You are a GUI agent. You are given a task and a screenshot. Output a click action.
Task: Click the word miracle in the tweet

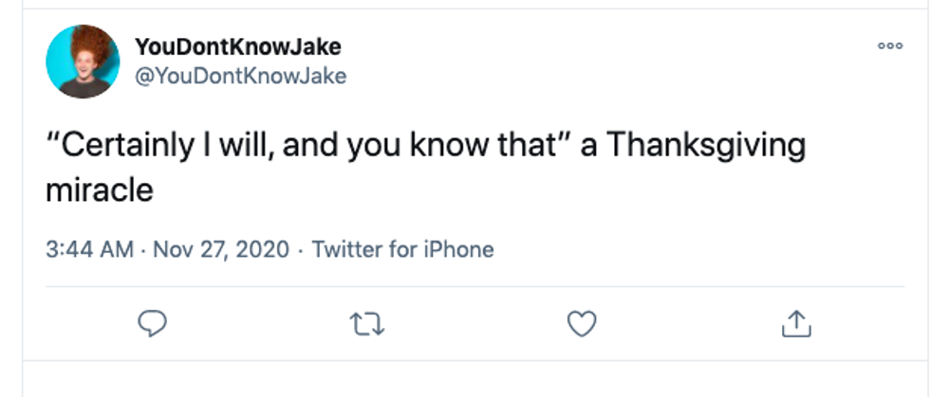click(x=100, y=189)
